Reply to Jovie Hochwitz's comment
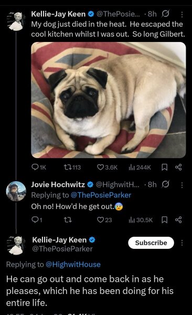 click(37, 220)
